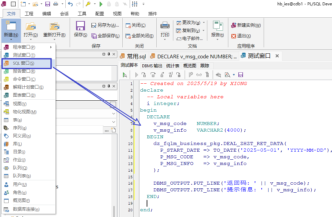Choose 物化视图 from the New menu
Image resolution: width=332 pixels, height=217 pixels.
29,112
